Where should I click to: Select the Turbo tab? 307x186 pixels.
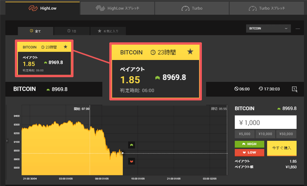click(192, 8)
